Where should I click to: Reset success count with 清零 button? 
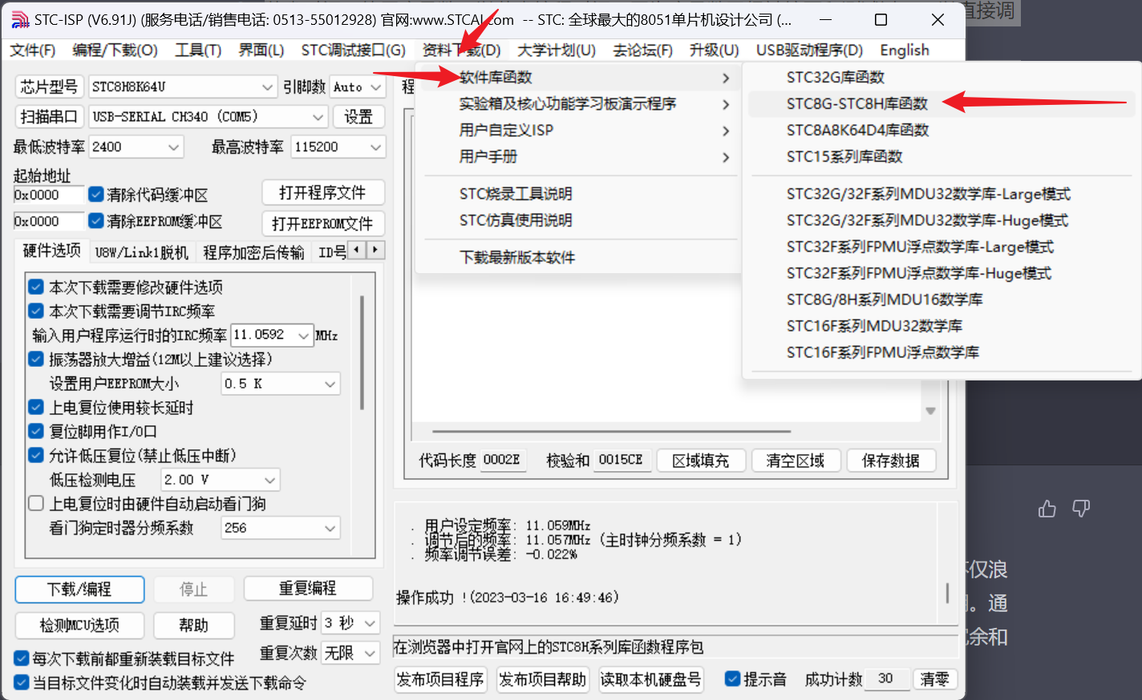click(934, 679)
